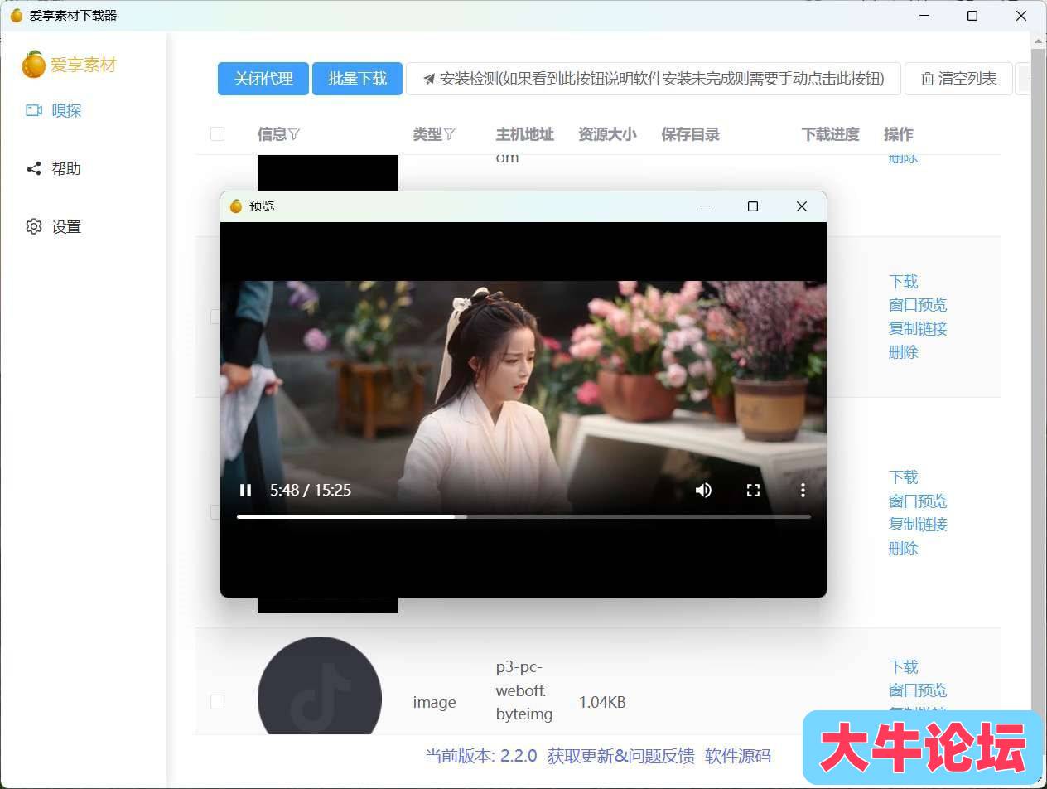Open the 嗅探 sniffing page in sidebar
The width and height of the screenshot is (1047, 789).
pyautogui.click(x=54, y=110)
